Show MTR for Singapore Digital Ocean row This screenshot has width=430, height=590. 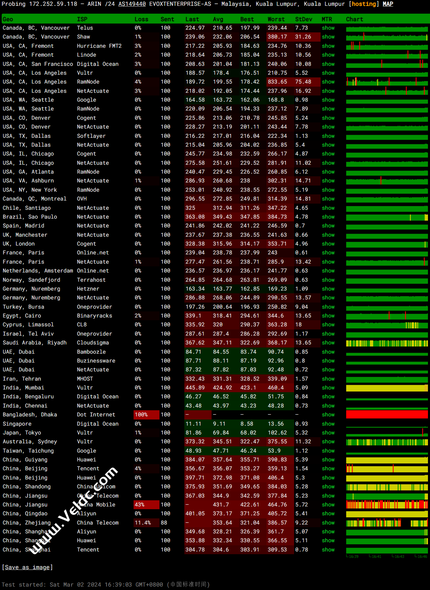click(328, 424)
